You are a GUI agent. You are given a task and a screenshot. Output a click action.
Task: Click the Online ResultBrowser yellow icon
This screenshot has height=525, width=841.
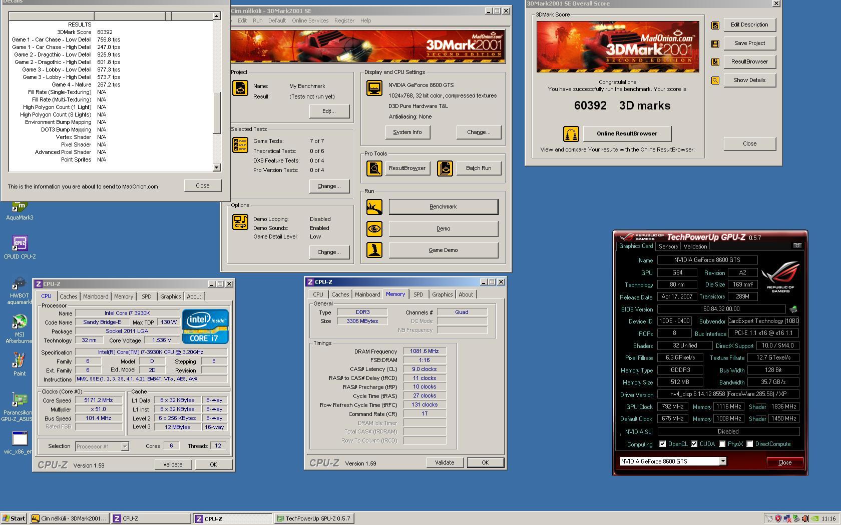point(571,134)
